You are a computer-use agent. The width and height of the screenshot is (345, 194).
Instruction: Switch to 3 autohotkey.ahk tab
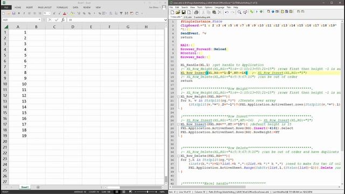pyautogui.click(x=202, y=17)
